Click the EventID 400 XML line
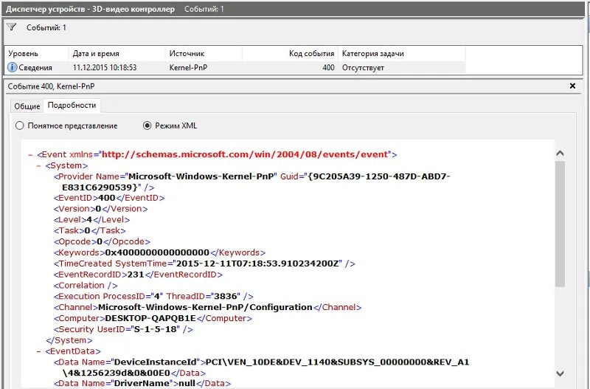Screen dimensions: 590x389 coord(109,198)
